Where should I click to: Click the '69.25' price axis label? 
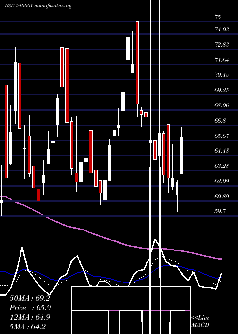pyautogui.click(x=222, y=90)
